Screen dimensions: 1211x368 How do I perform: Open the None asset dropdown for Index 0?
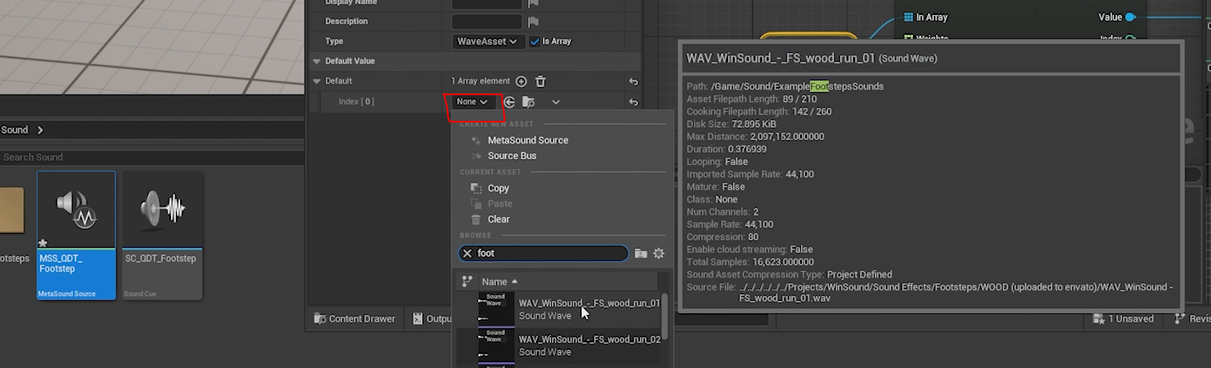[472, 102]
